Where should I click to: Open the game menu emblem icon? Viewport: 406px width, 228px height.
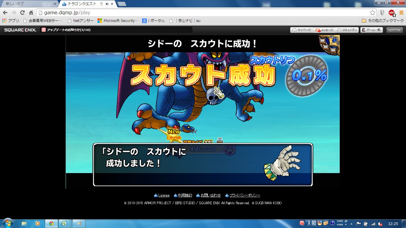[x=330, y=45]
